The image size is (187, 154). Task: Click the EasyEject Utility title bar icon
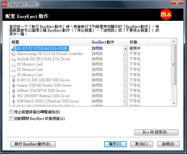point(5,4)
